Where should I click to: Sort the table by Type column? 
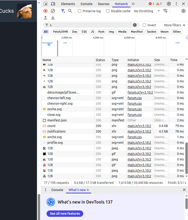[x=119, y=60]
